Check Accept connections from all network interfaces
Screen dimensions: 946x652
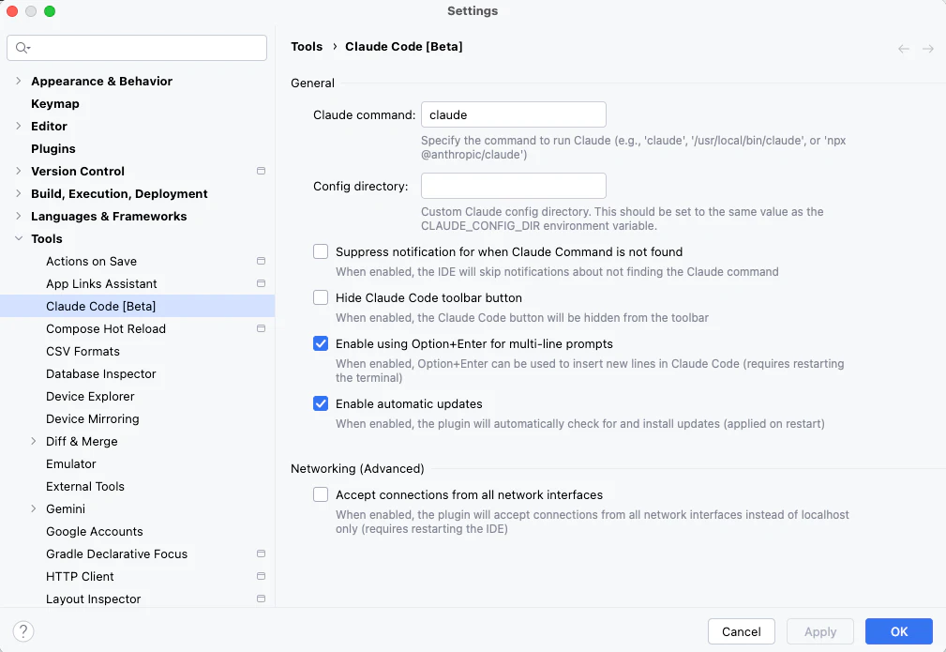point(321,494)
